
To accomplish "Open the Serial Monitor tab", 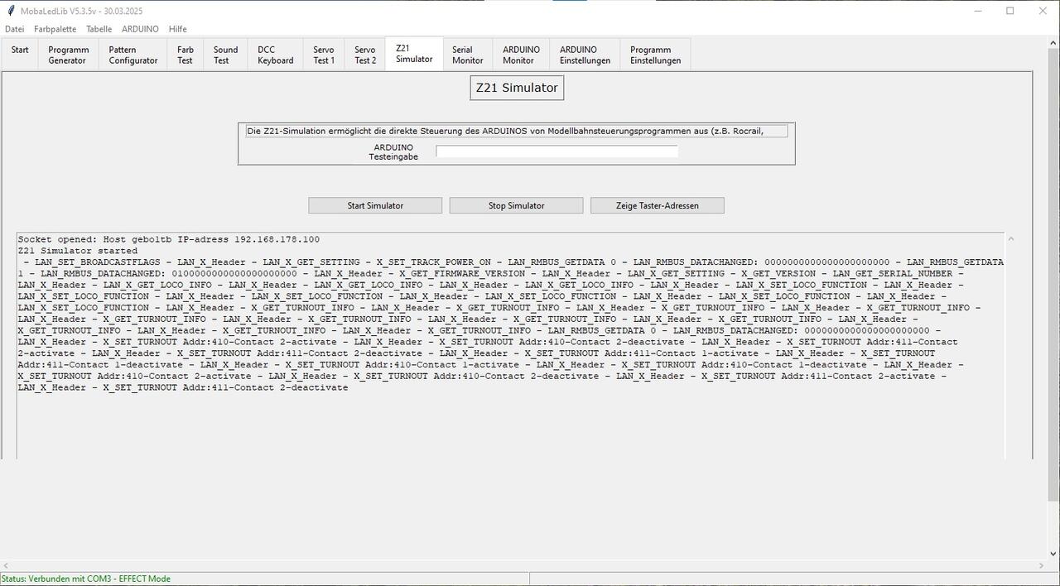I will [x=467, y=55].
